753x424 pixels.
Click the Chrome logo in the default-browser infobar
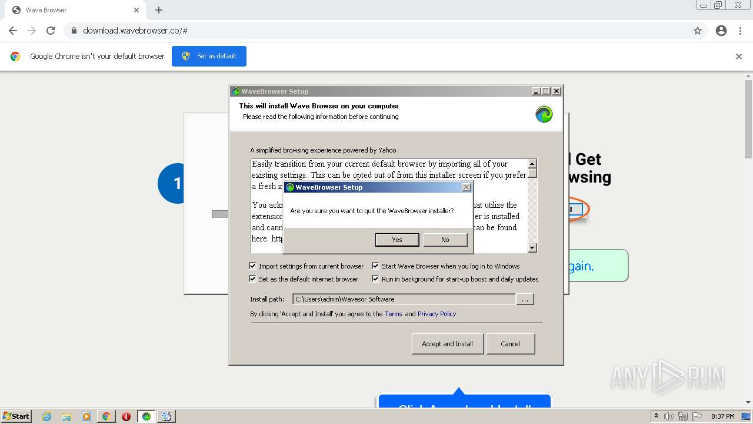click(x=15, y=57)
